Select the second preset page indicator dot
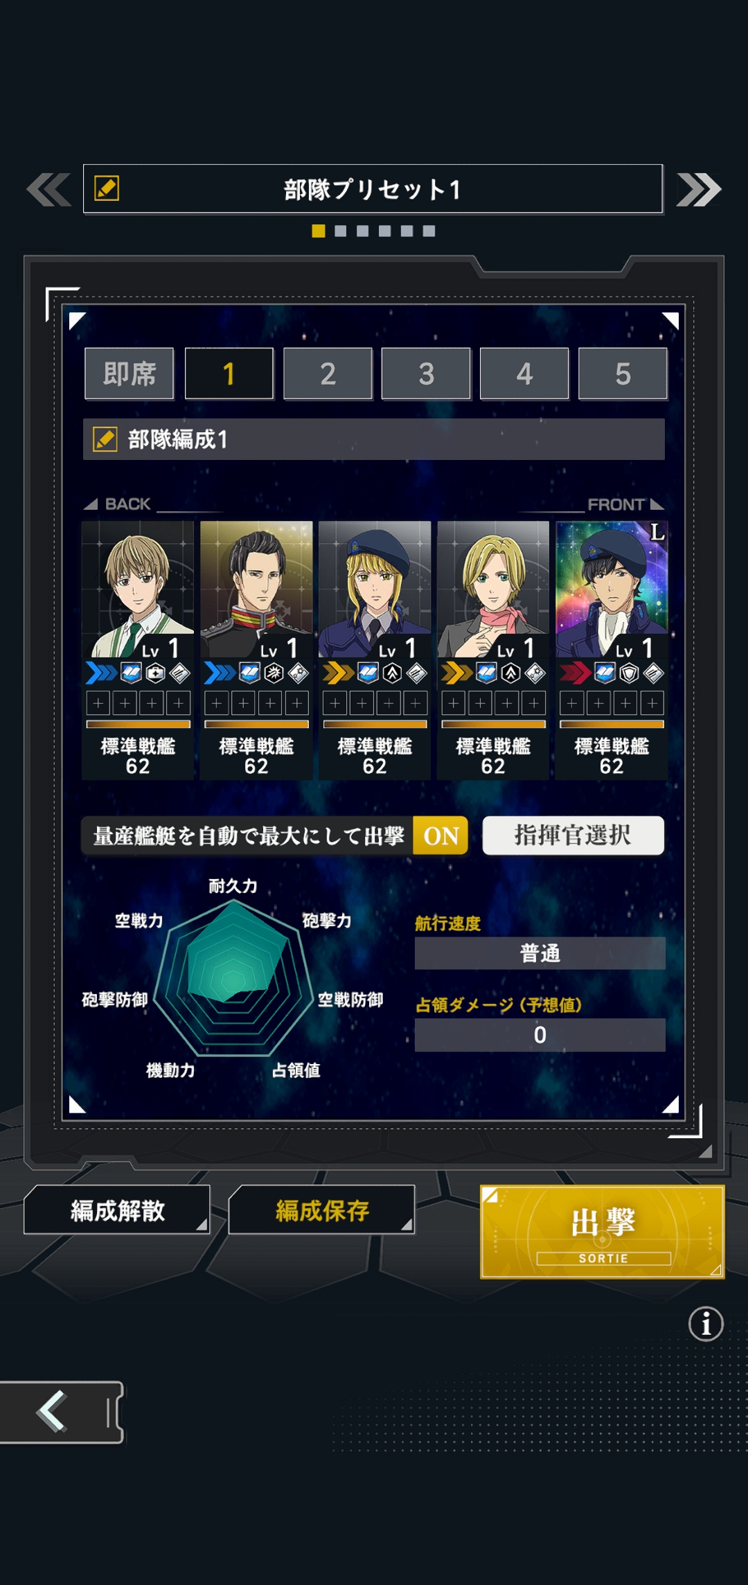Viewport: 748px width, 1585px height. pos(340,231)
